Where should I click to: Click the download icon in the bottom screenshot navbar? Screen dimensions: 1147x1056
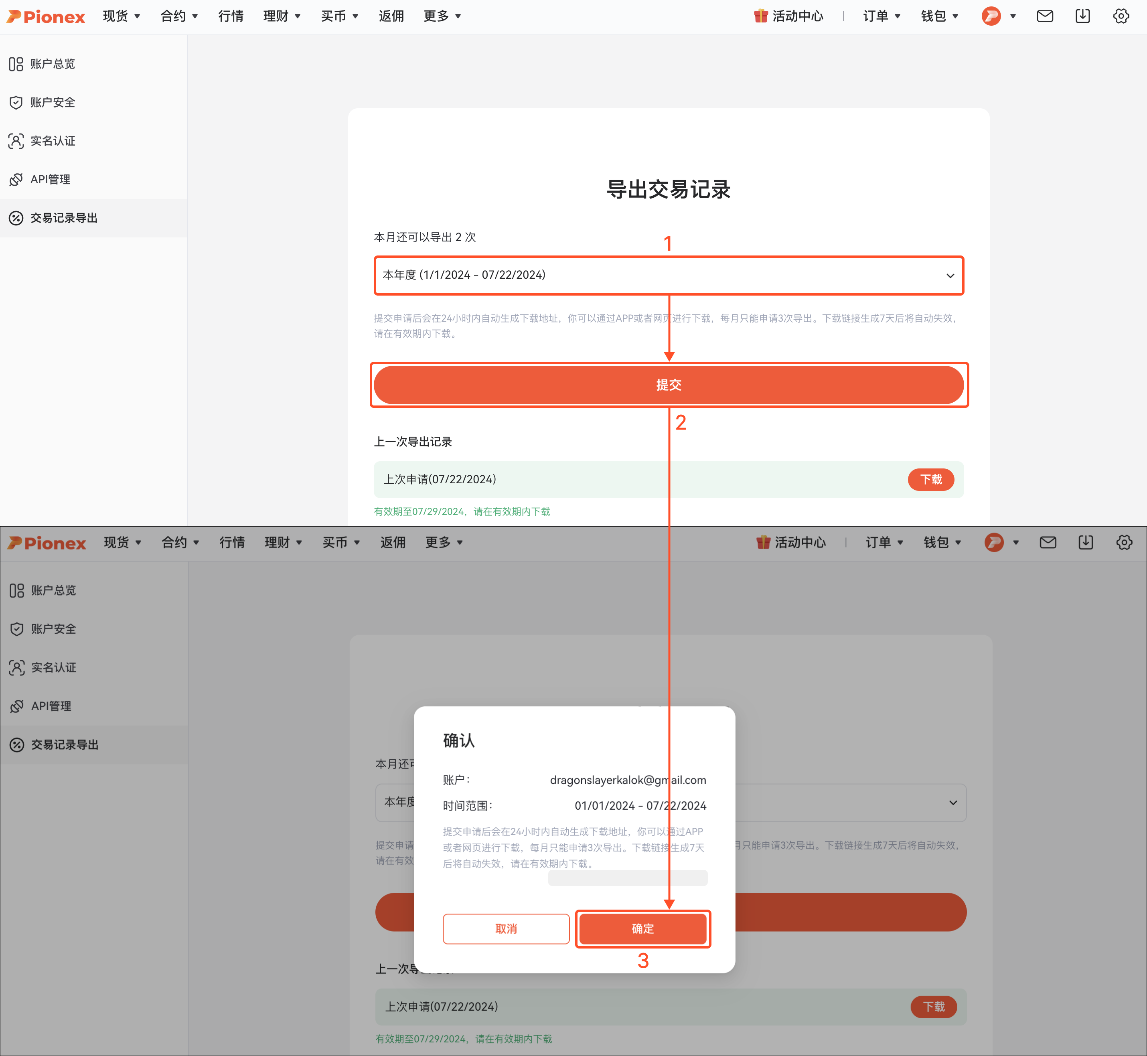[x=1086, y=542]
